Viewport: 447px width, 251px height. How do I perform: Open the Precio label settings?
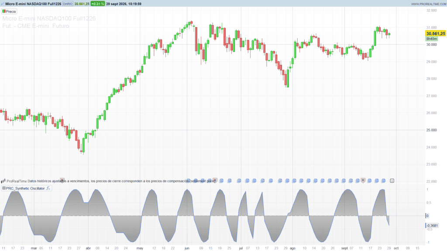[x=11, y=11]
